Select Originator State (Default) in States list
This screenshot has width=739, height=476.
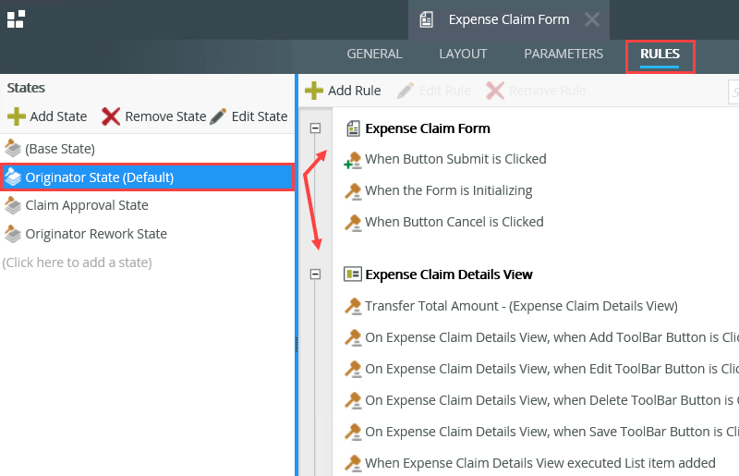tap(147, 177)
